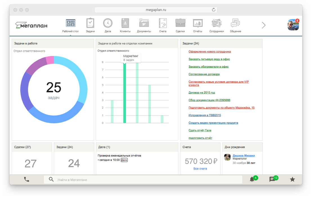Open the Сделки briefcase icon
Screen dimensions: 314x199
[x=180, y=23]
